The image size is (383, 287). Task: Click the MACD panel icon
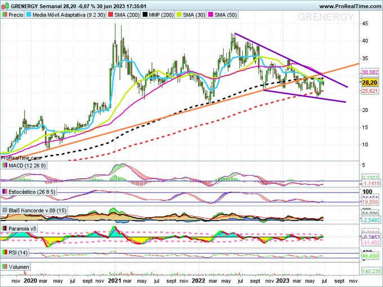[x=5, y=165]
